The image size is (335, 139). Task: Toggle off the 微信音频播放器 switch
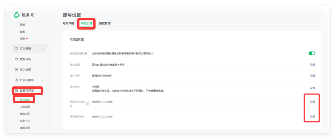click(x=312, y=53)
